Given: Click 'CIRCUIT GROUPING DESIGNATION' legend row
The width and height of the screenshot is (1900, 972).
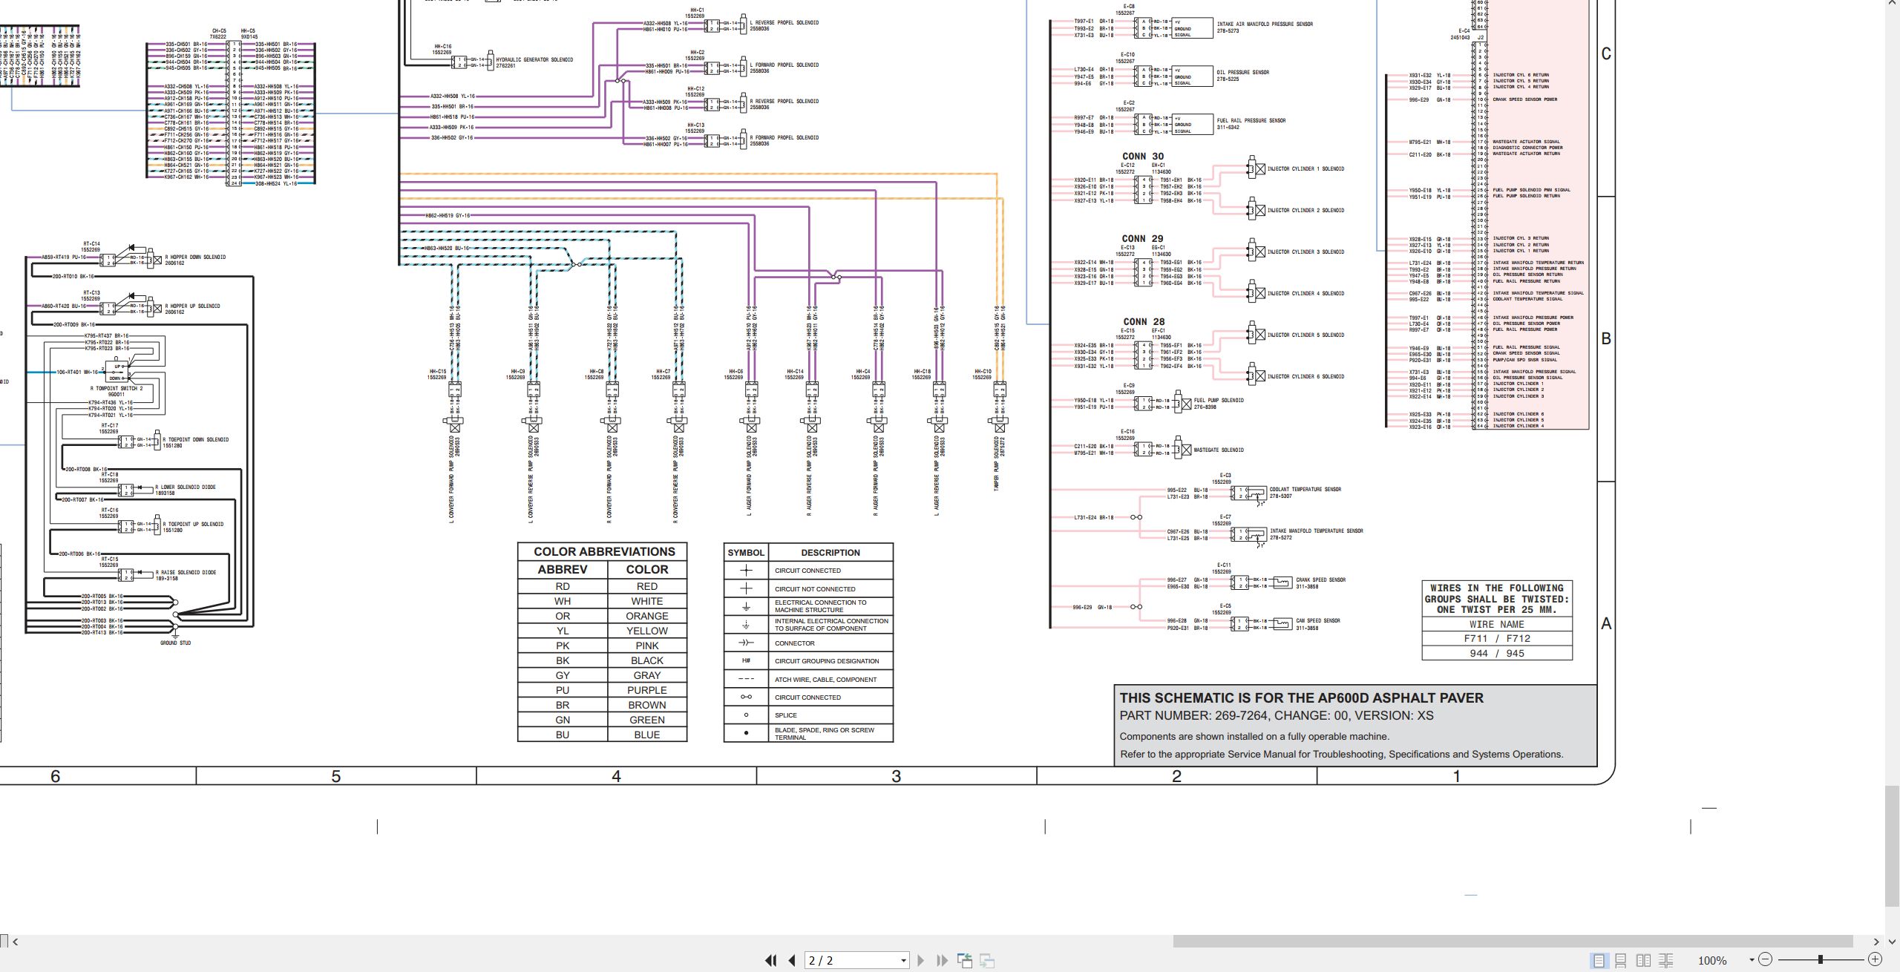Looking at the screenshot, I should click(x=808, y=661).
